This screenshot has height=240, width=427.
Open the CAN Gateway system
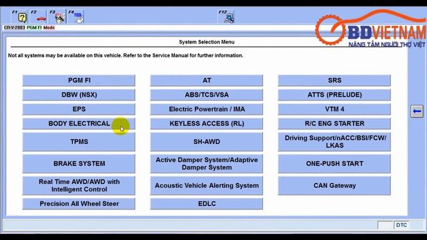[x=334, y=185]
